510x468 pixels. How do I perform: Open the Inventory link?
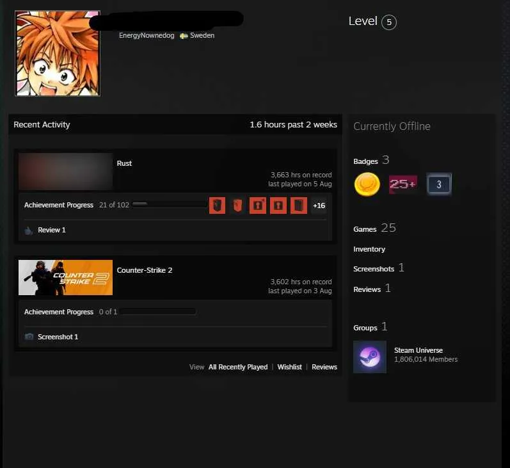[x=369, y=249]
